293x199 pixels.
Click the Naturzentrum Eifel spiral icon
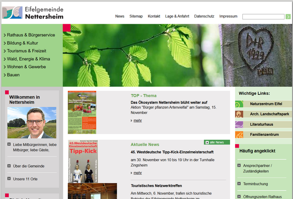[239, 104]
